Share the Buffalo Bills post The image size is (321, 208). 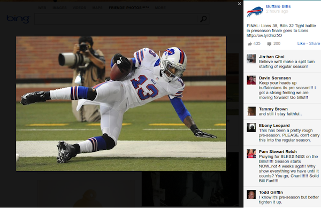coord(315,43)
